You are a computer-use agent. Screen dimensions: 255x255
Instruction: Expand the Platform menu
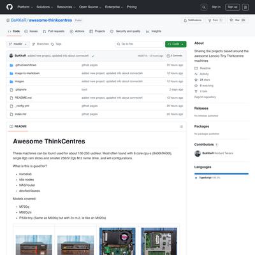click(x=25, y=7)
